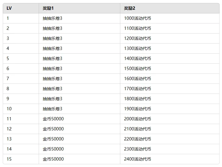The width and height of the screenshot is (222, 167).
Task: Select the LV 7 level cell
Action: tap(8, 79)
